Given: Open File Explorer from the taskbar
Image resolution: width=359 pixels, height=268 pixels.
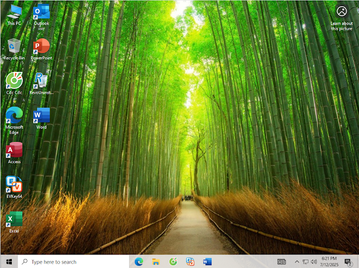Looking at the screenshot, I should pyautogui.click(x=156, y=262).
